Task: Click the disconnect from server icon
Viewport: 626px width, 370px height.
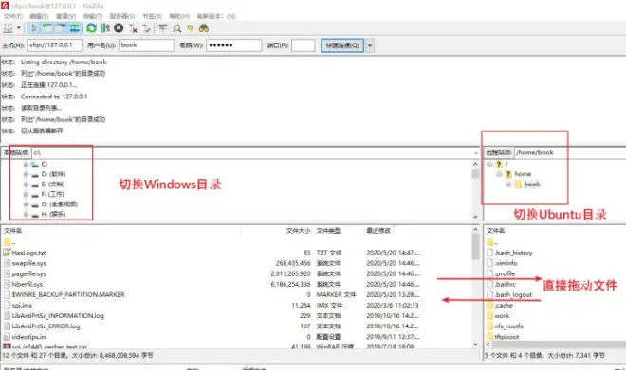Action: (133, 28)
